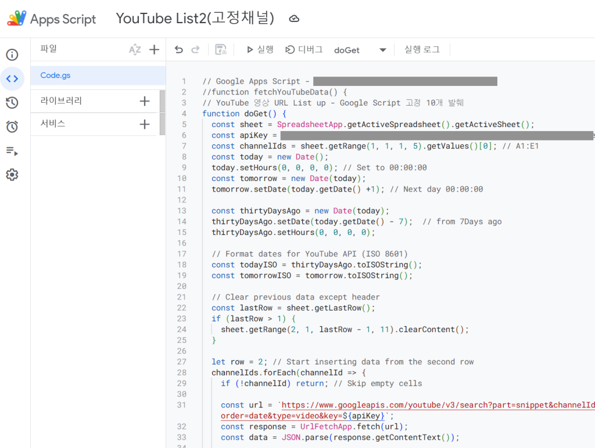Add a service using 서비스 plus button

(145, 124)
